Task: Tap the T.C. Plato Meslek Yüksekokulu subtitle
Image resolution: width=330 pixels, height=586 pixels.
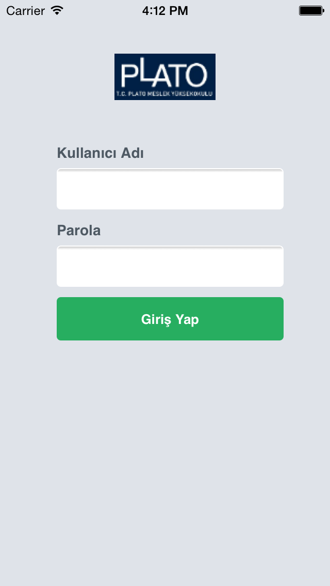Action: 165,93
